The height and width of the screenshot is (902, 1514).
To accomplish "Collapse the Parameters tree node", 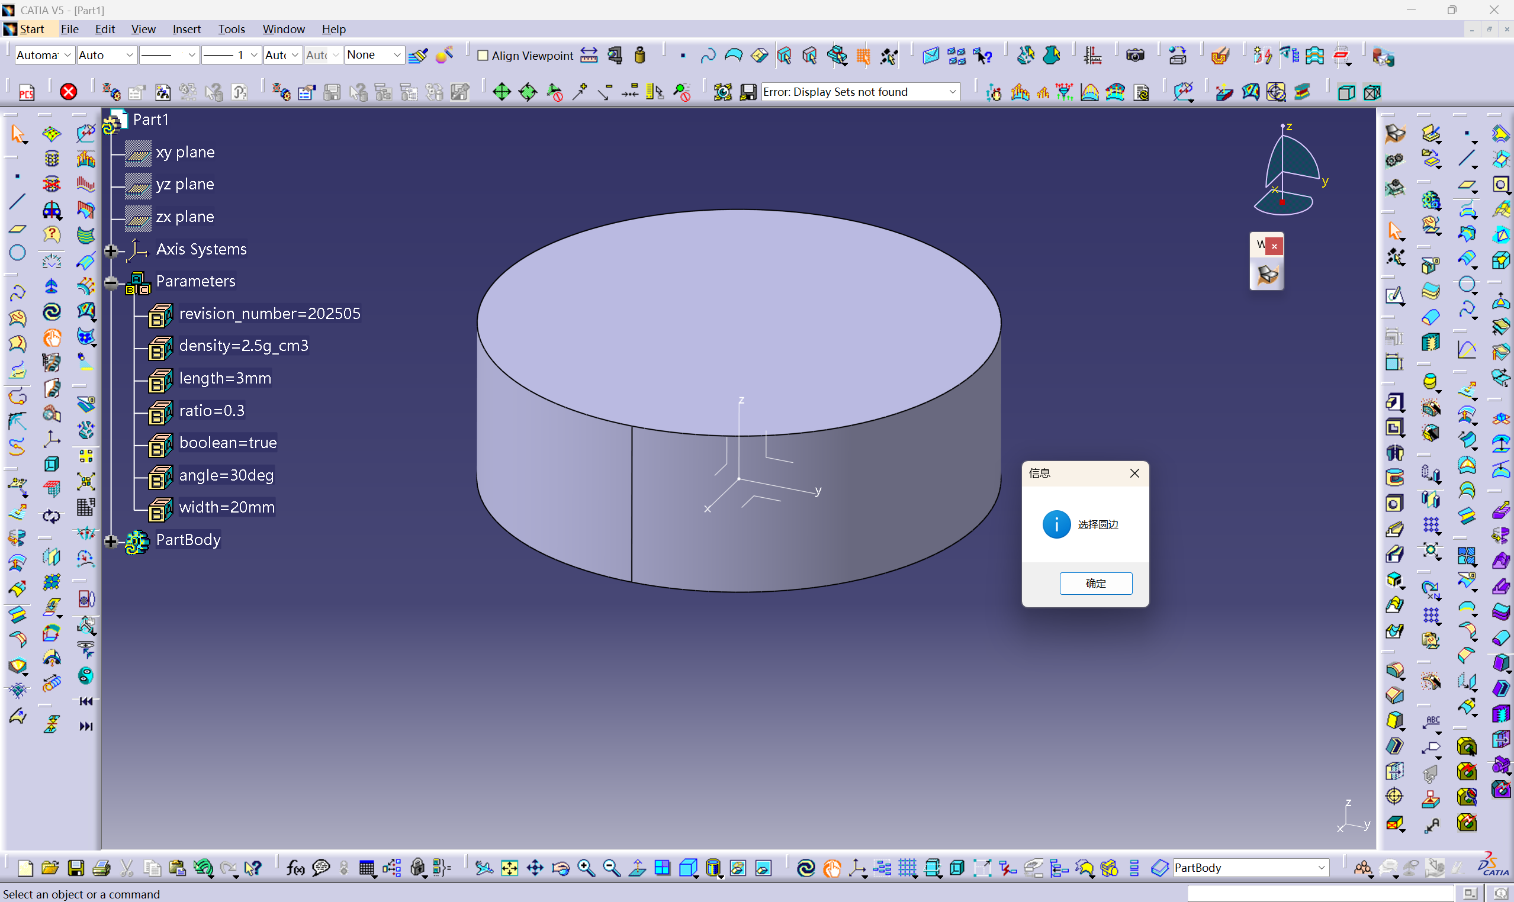I will coord(111,282).
